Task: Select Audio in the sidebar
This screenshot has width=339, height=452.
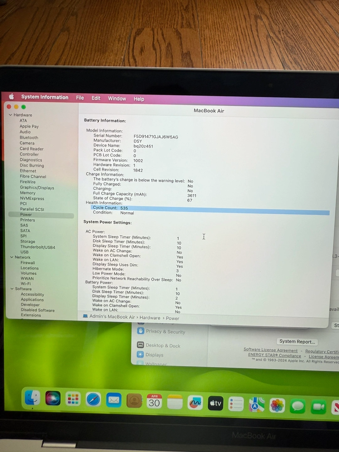Action: (x=25, y=132)
